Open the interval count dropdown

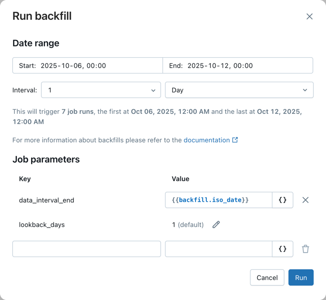coord(101,90)
